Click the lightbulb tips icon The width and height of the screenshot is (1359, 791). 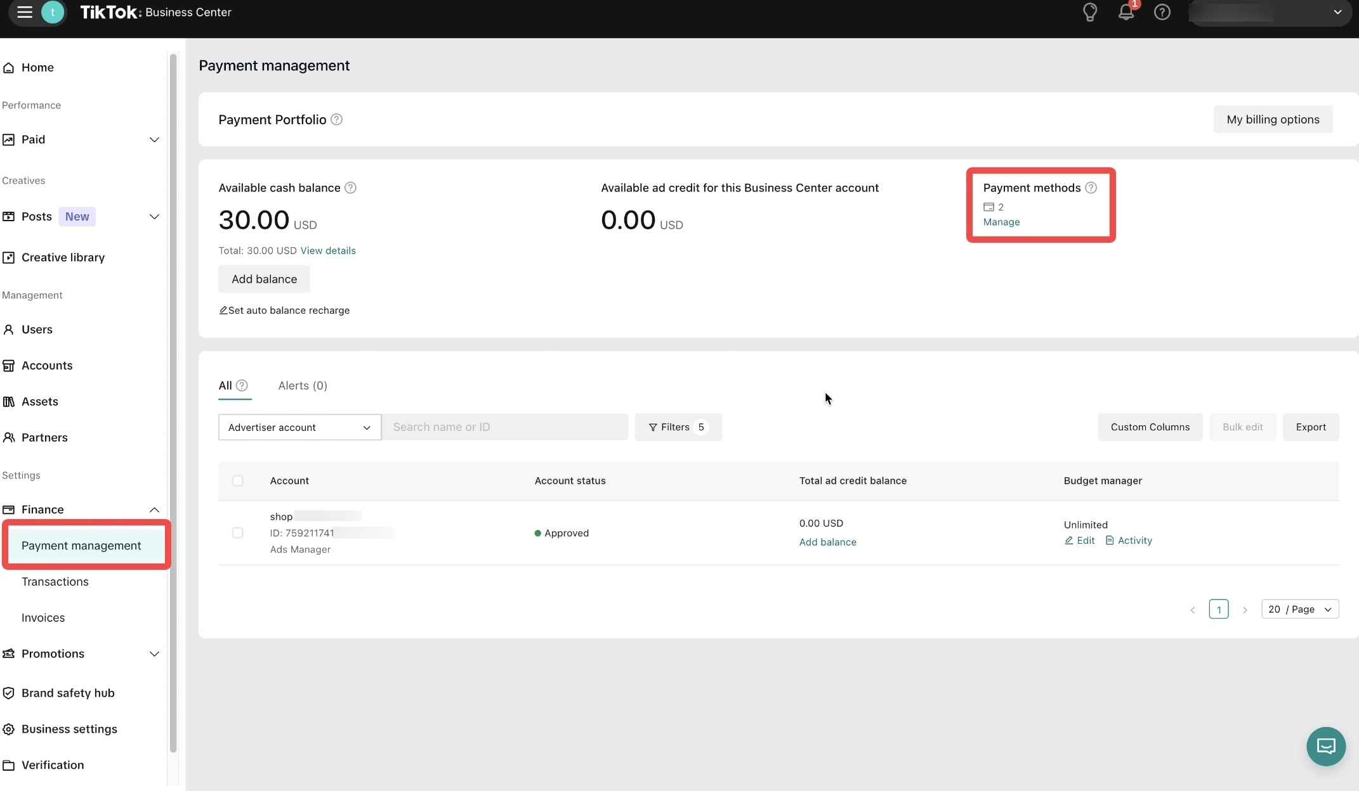point(1089,12)
